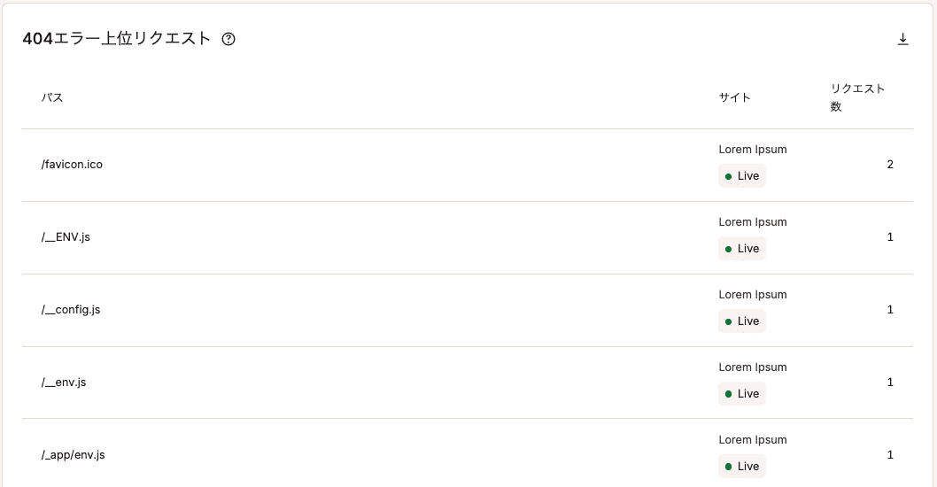Click the パス column header
Screen dimensions: 937x487
(52, 97)
